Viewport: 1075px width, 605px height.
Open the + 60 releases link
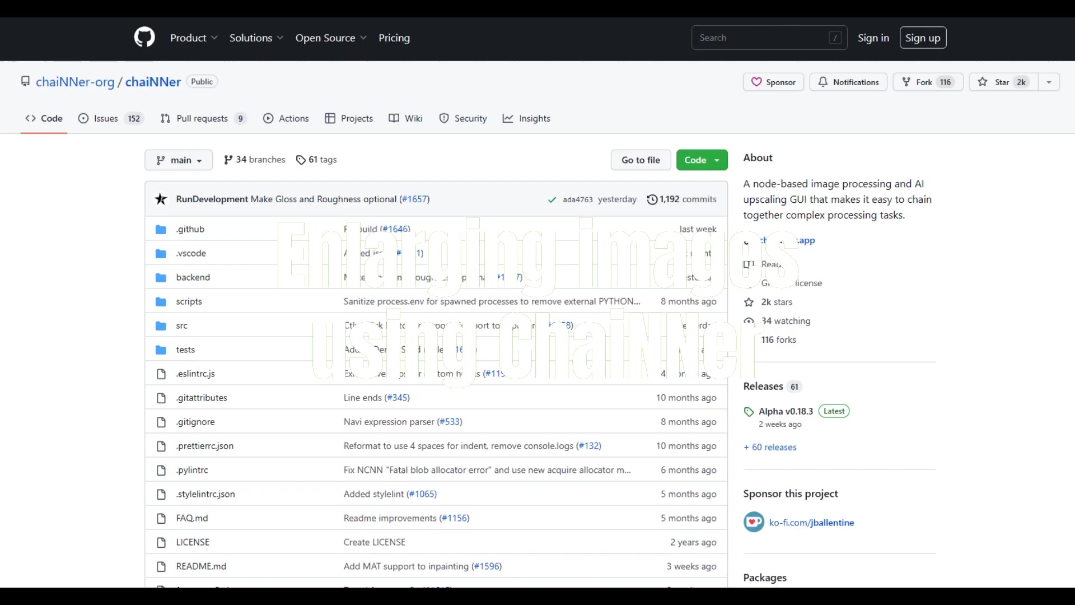pyautogui.click(x=770, y=447)
